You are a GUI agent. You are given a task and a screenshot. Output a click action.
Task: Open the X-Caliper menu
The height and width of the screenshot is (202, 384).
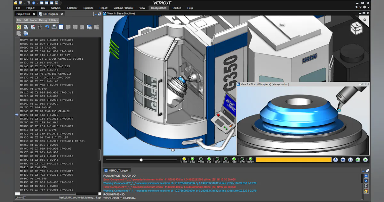pyautogui.click(x=72, y=8)
